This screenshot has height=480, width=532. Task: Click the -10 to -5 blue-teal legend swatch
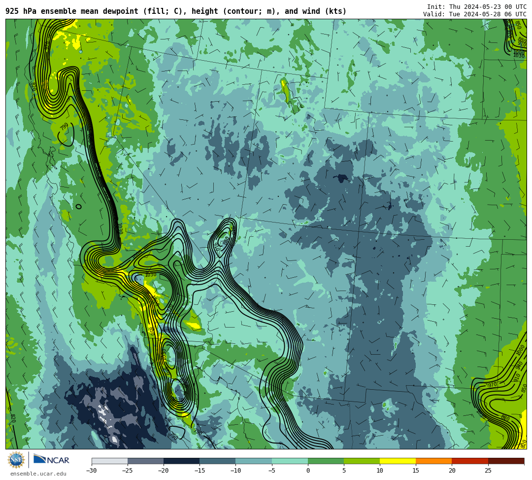click(254, 461)
